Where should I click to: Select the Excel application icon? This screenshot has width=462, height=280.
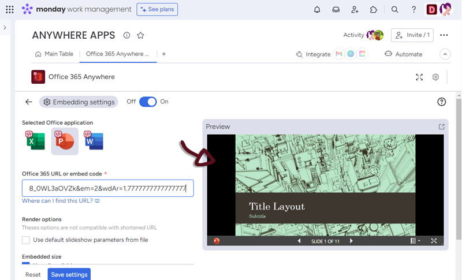(x=35, y=141)
